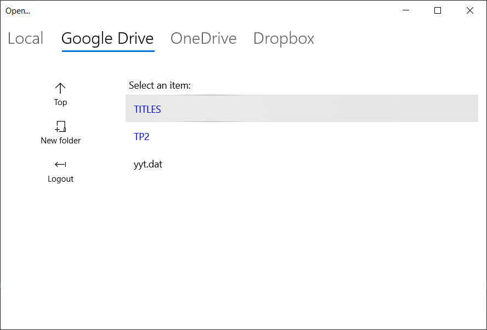Viewport: 487px width, 330px height.
Task: Click the New folder label
Action: 60,141
